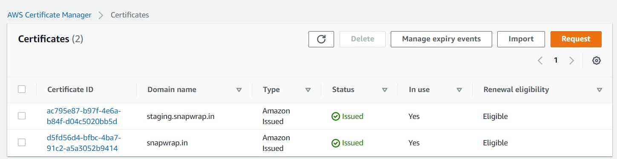Sort by Type column arrow
The width and height of the screenshot is (617, 159).
308,90
